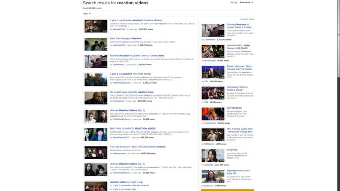Viewport: 340px width, 191px height.
Task: Click featured 'Ripping Michael Vick's Face Off' thumbnail
Action: pyautogui.click(x=213, y=177)
